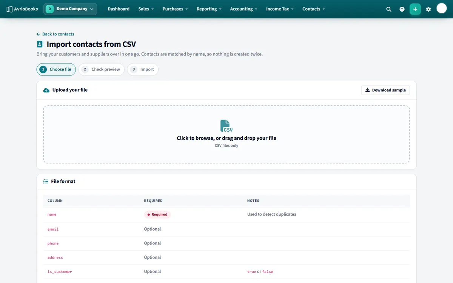Click the name column code text

coord(52,215)
